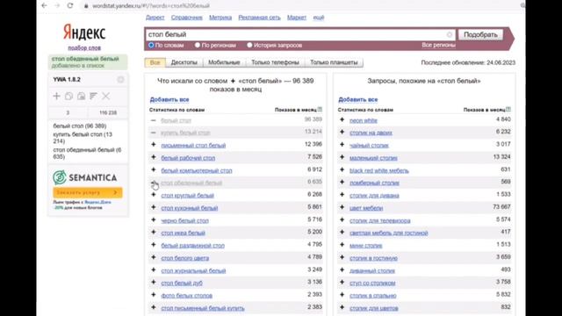Add 'стол круглый белый' with its plus icon

(154, 195)
